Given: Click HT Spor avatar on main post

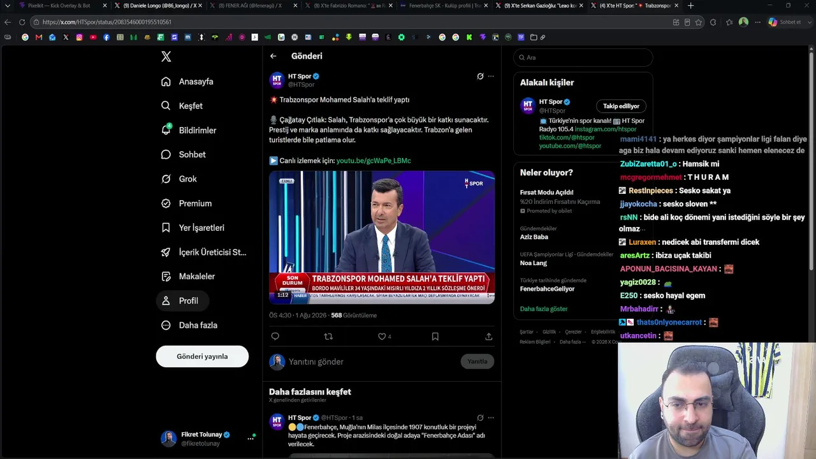Looking at the screenshot, I should 277,80.
